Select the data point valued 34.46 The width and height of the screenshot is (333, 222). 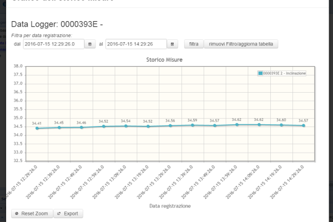tap(82, 127)
